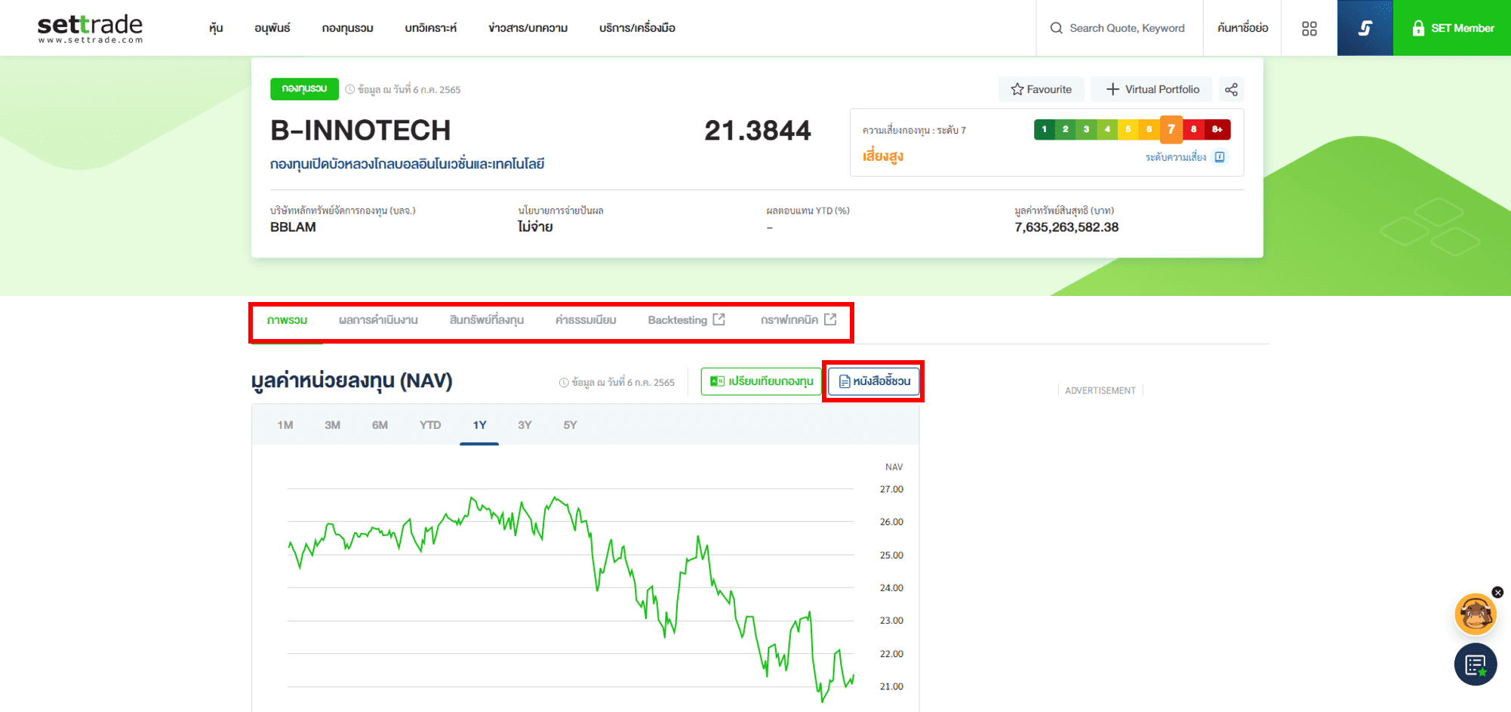The width and height of the screenshot is (1511, 712).
Task: Expand the ข่าวสาร/บทความ menu
Action: [x=528, y=28]
